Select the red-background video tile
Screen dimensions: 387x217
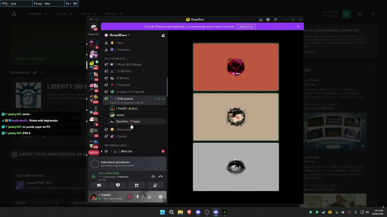[236, 67]
